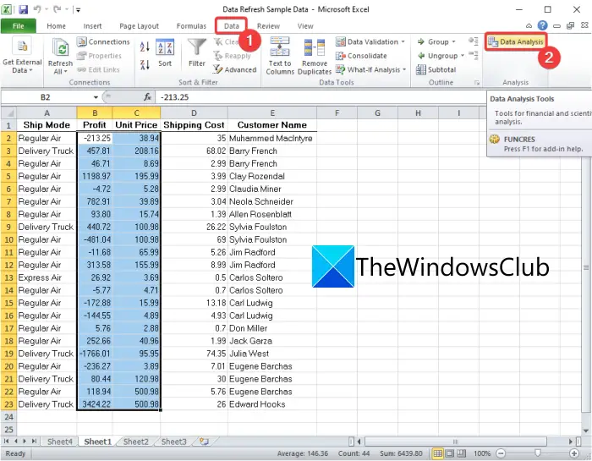This screenshot has width=592, height=461.
Task: Open Customize Quick Access Toolbar dropdown
Action: (78, 9)
